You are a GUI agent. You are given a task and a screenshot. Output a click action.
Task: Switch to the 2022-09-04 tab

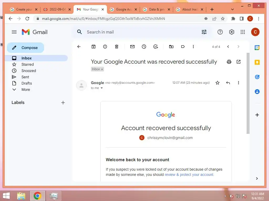[x=57, y=9]
